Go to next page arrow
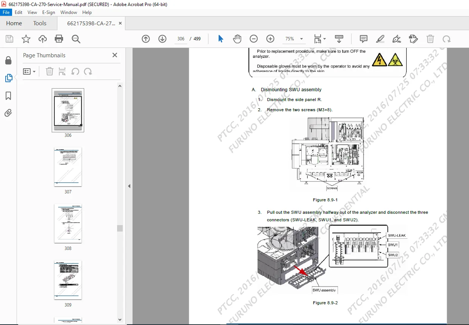469x325 pixels. point(162,39)
